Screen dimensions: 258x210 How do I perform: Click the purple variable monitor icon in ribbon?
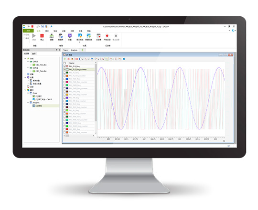pyautogui.click(x=70, y=36)
